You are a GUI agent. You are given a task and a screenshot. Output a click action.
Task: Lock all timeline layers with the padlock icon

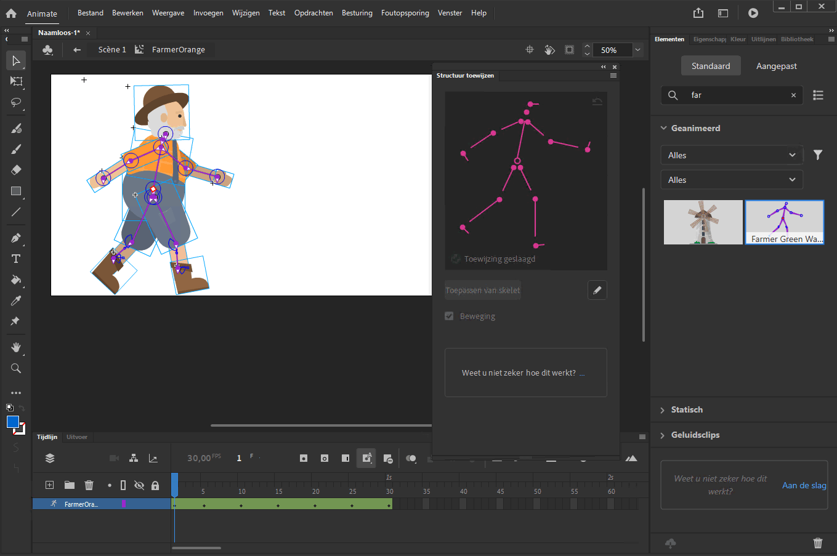155,485
